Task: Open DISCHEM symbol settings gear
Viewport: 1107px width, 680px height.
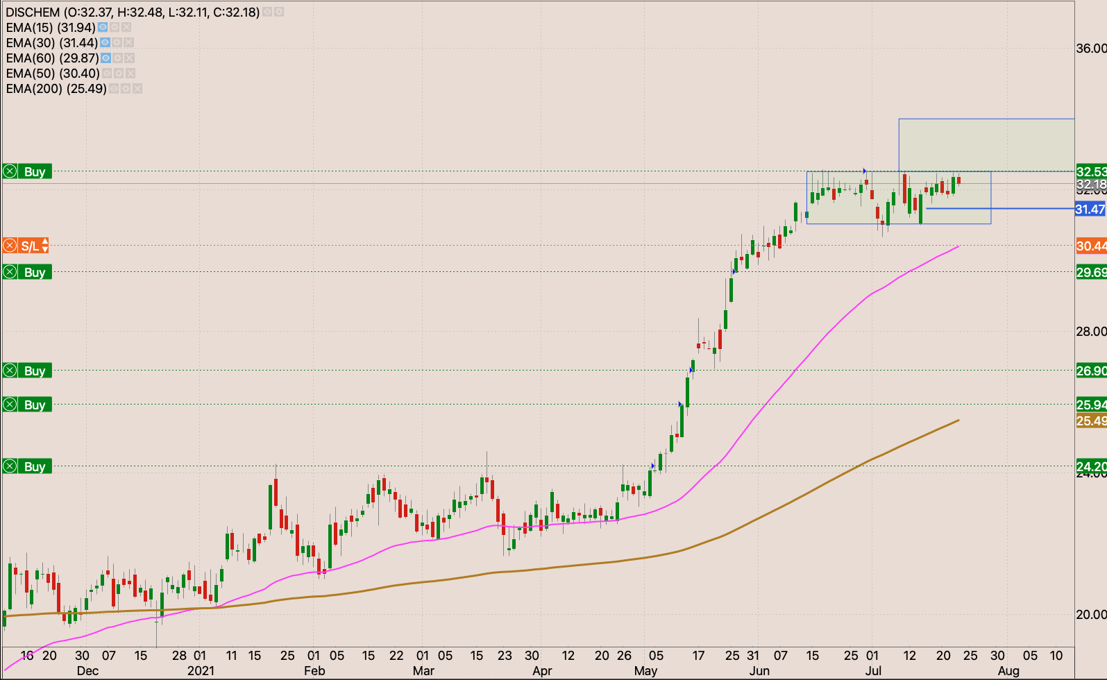Action: tap(278, 12)
